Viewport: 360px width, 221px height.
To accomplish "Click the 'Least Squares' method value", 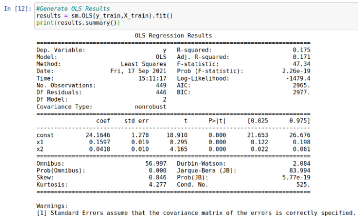I will 144,64.
